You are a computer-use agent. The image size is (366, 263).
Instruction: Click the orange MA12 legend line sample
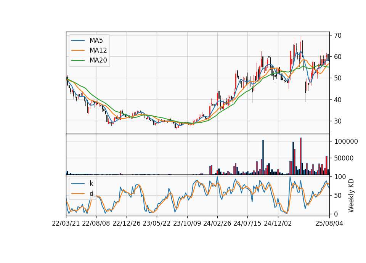coord(78,50)
